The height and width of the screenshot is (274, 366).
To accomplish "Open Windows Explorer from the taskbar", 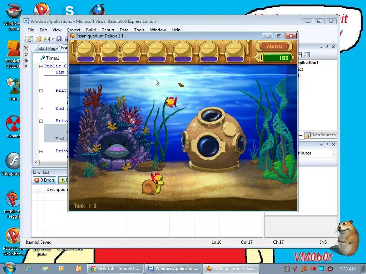I will click(45, 269).
